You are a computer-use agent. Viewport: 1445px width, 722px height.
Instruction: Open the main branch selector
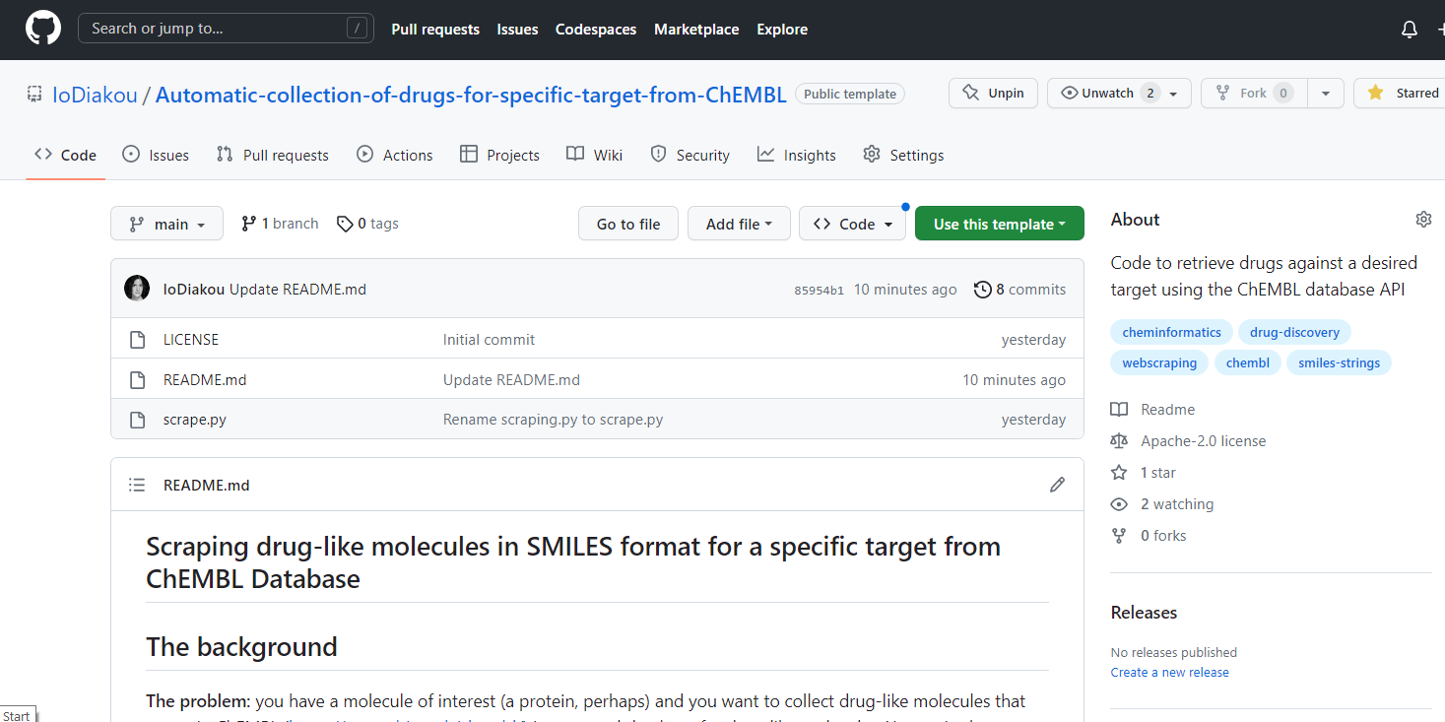(166, 224)
